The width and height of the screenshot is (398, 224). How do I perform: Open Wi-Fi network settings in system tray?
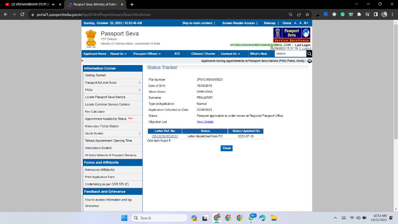[352, 218]
